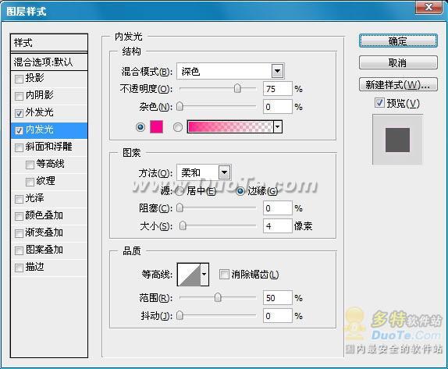
Task: Click the pink-to-transparent gradient bar
Action: tap(230, 127)
